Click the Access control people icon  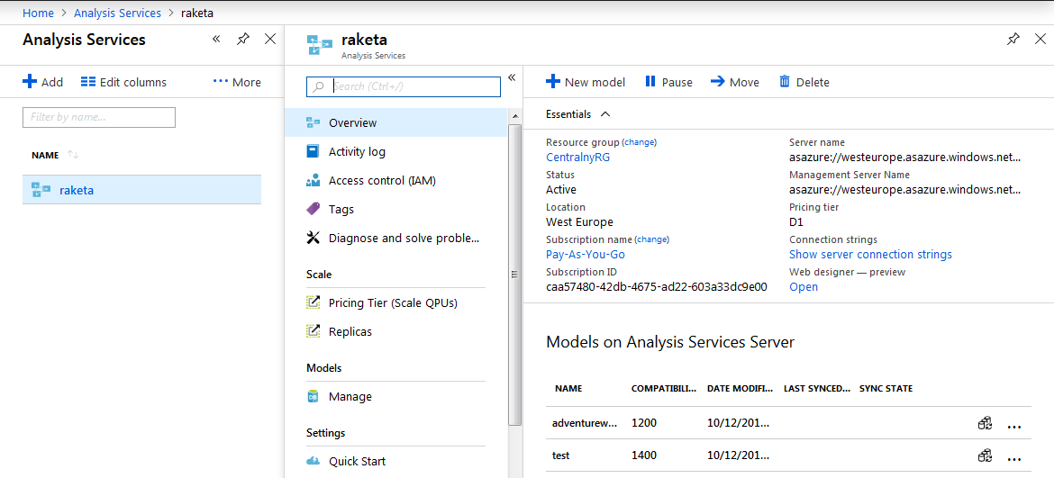pos(313,181)
